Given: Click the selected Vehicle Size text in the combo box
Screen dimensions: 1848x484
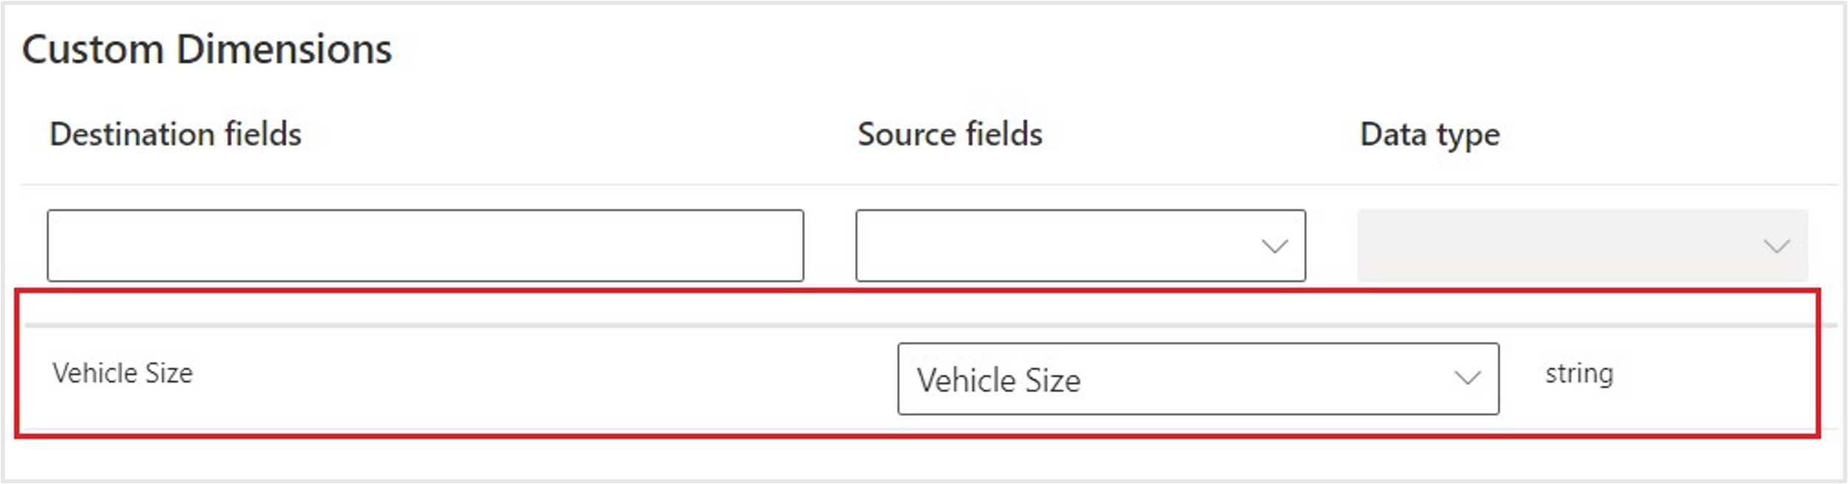Looking at the screenshot, I should [x=999, y=381].
